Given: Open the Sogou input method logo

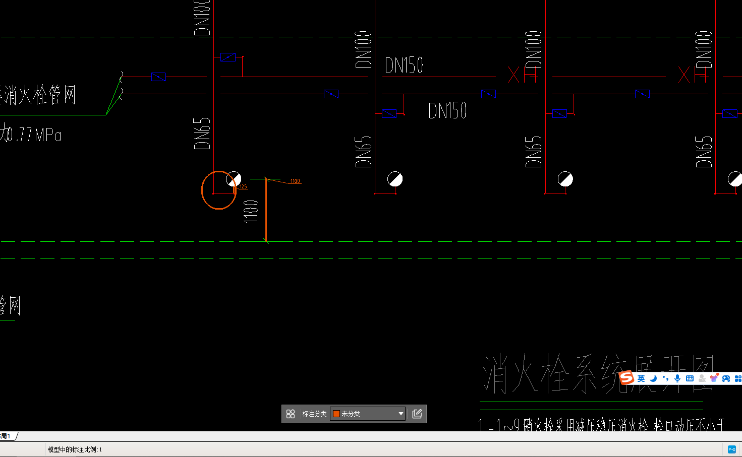Looking at the screenshot, I should point(626,377).
